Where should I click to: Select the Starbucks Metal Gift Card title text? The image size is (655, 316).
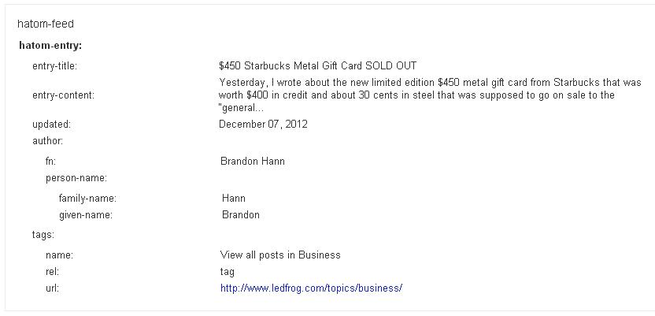tap(317, 66)
